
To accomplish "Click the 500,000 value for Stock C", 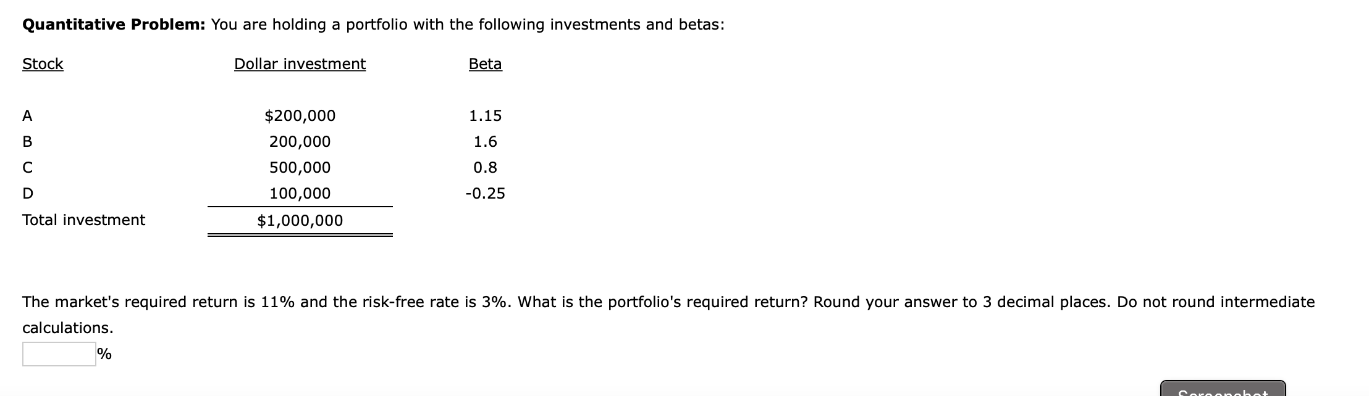I will 300,168.
